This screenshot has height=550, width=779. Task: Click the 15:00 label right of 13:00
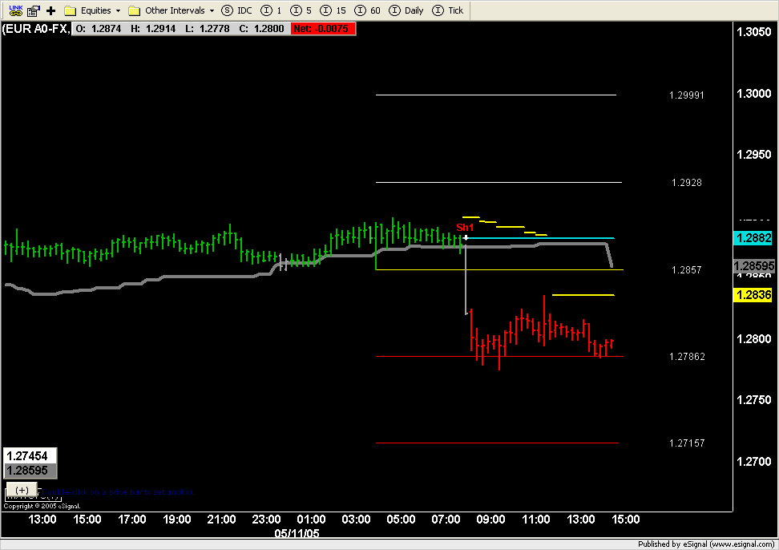coord(625,520)
